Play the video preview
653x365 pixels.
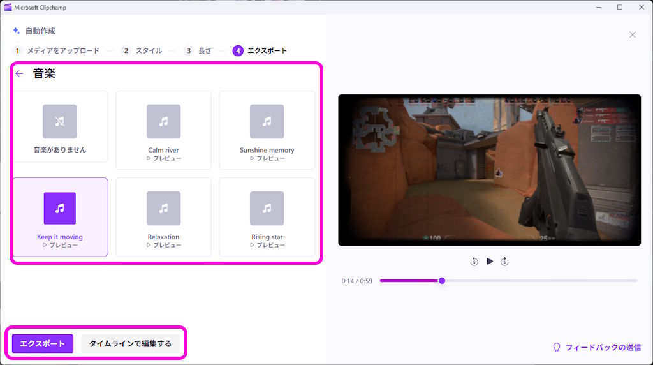pos(490,261)
